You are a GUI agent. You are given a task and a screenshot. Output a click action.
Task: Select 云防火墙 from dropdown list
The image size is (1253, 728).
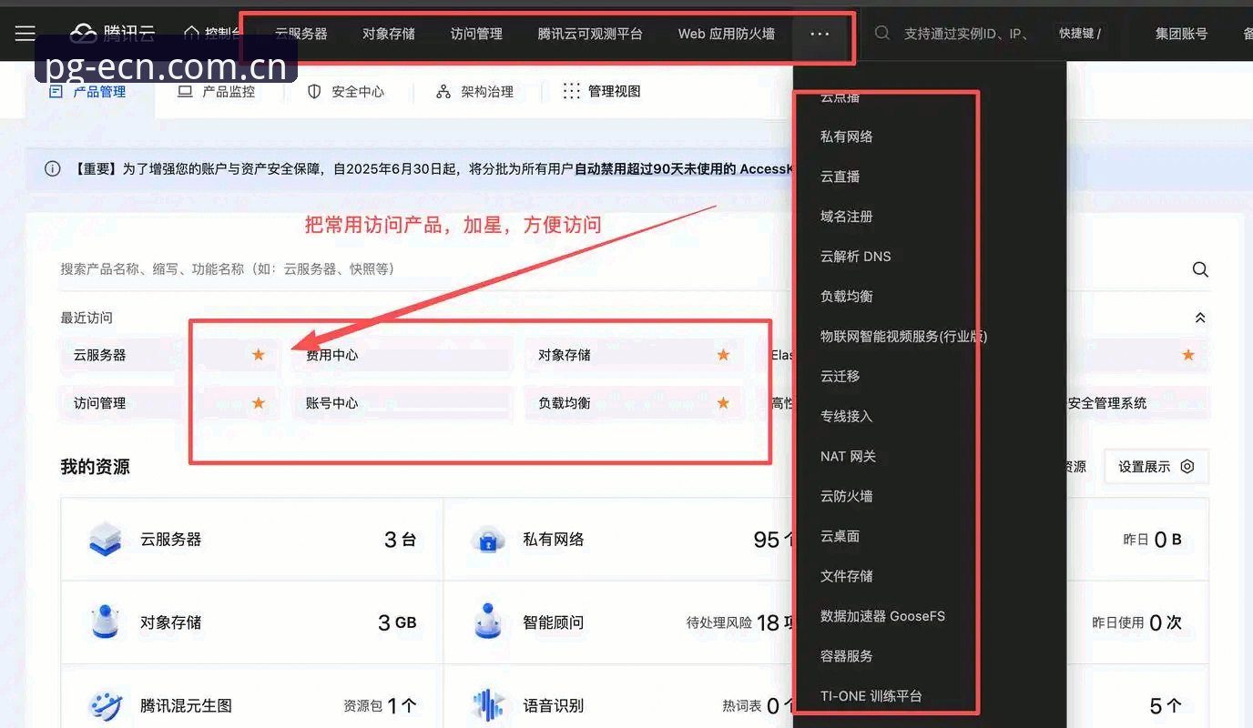[x=847, y=496]
